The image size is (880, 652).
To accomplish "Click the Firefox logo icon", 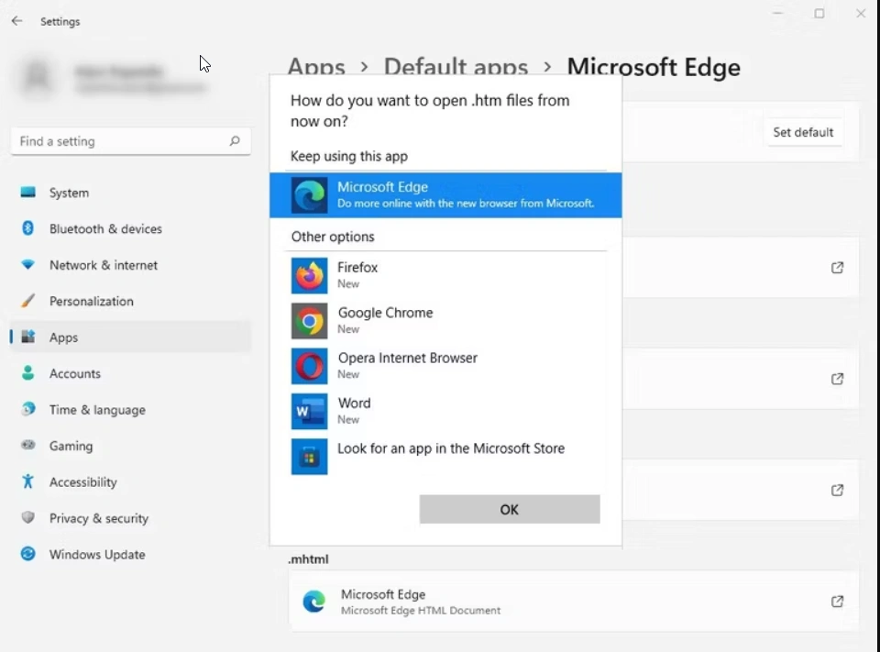I will pyautogui.click(x=309, y=276).
